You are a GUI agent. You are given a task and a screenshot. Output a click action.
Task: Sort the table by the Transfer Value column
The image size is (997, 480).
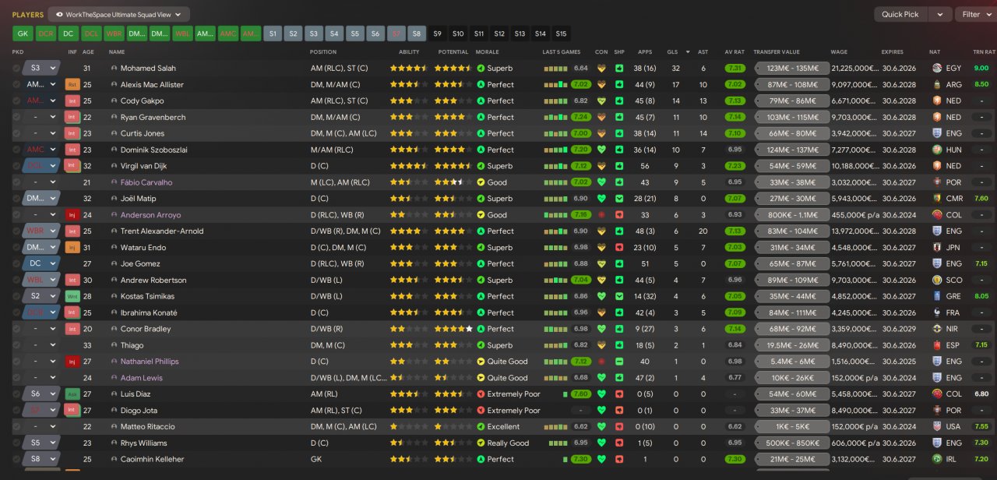tap(777, 52)
